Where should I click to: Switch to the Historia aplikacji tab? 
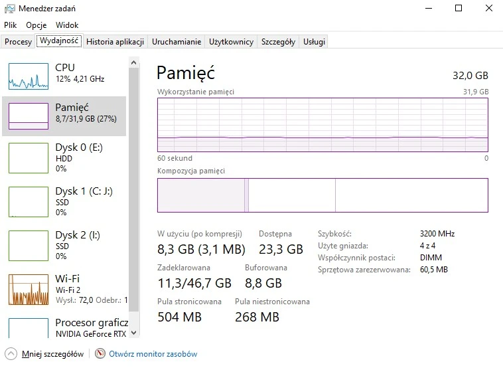[115, 41]
